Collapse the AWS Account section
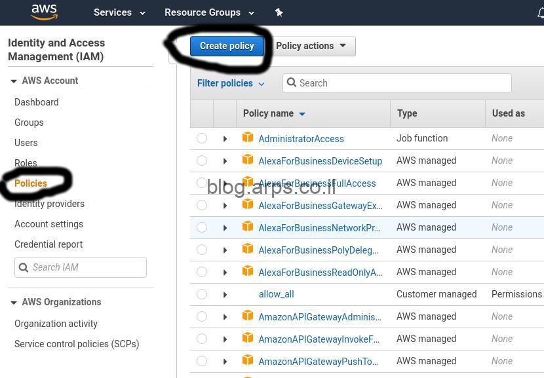Viewport: 544px width, 378px height. point(14,81)
